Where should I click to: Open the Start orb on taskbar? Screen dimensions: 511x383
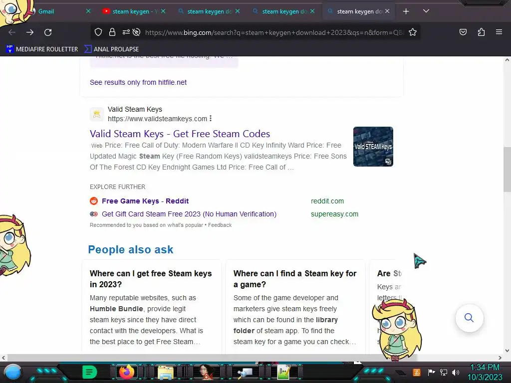[x=13, y=373]
